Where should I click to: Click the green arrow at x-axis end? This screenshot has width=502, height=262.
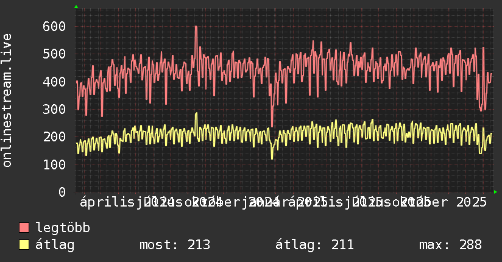pos(495,192)
